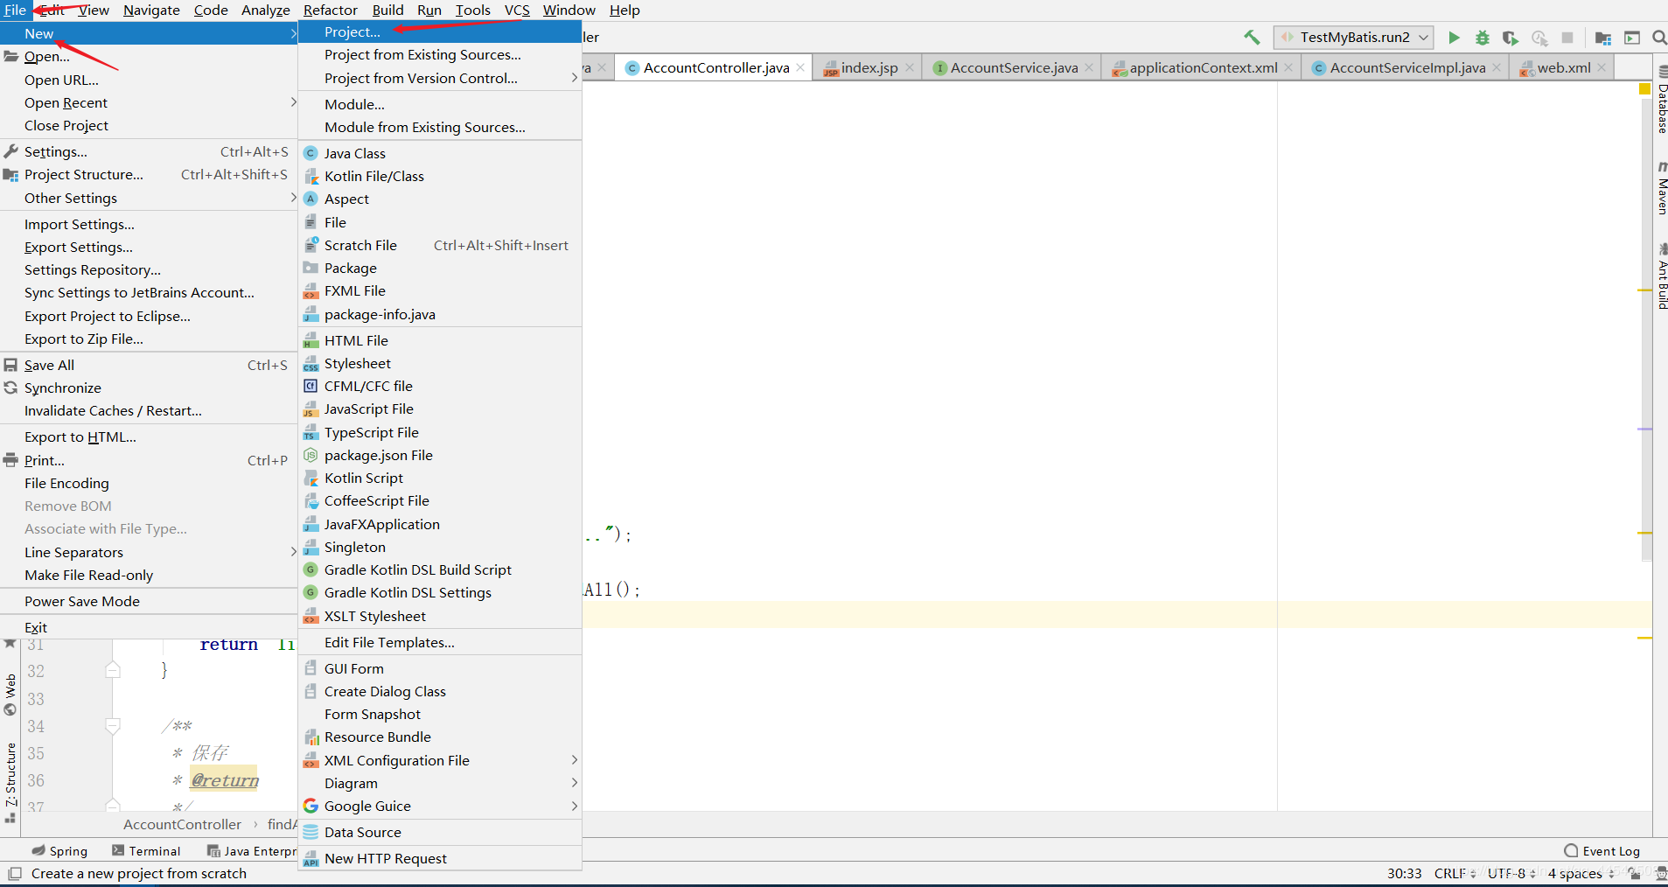Create a new Aspect
This screenshot has height=887, width=1668.
click(x=440, y=199)
